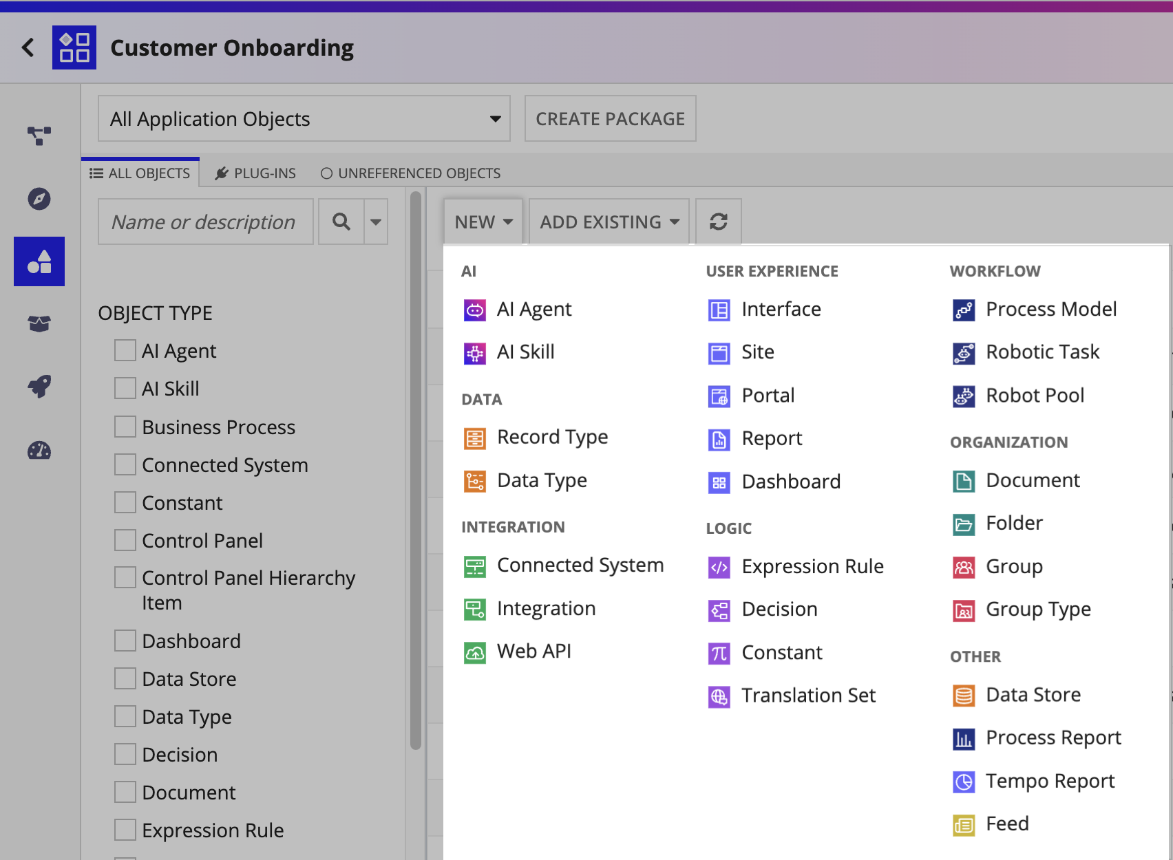Open the package box sidebar icon
1173x860 pixels.
pyautogui.click(x=39, y=323)
